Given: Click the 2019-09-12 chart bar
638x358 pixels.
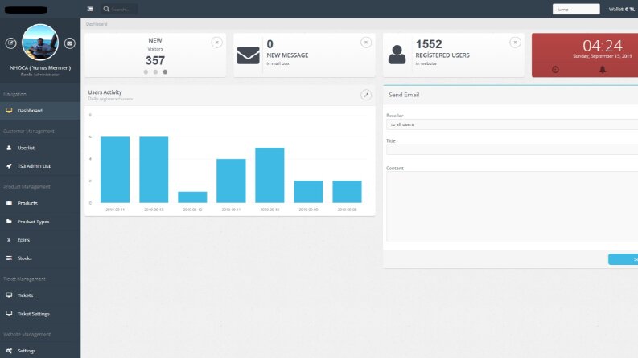Looking at the screenshot, I should click(x=192, y=197).
